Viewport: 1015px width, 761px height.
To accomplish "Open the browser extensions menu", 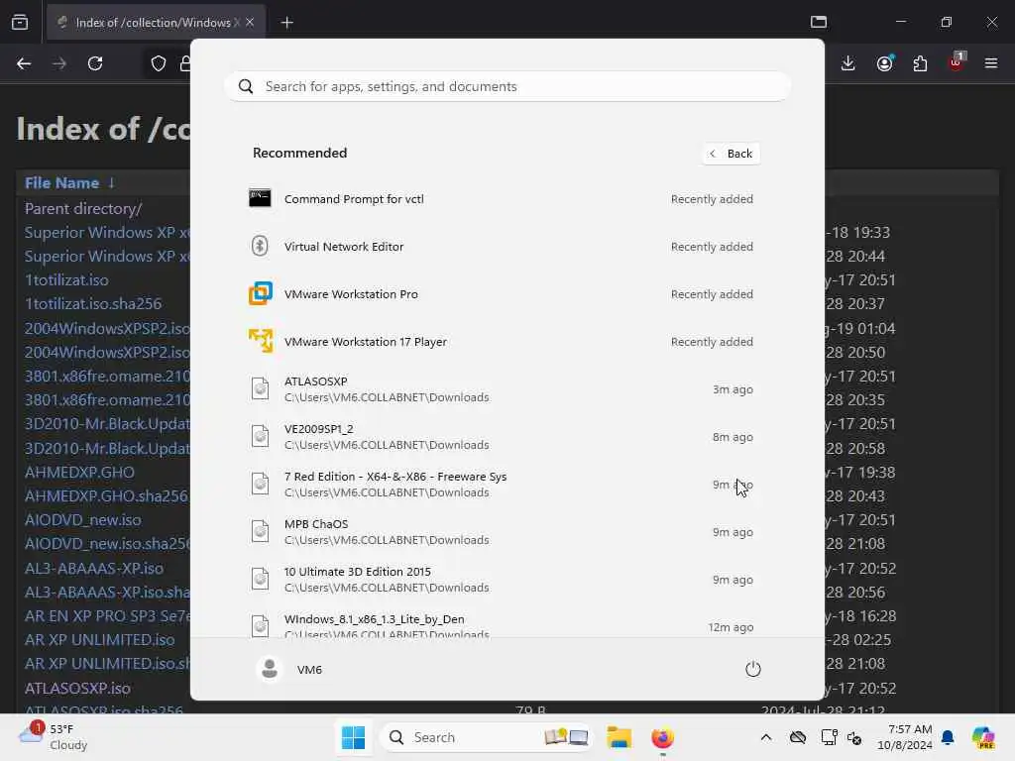I will point(920,63).
